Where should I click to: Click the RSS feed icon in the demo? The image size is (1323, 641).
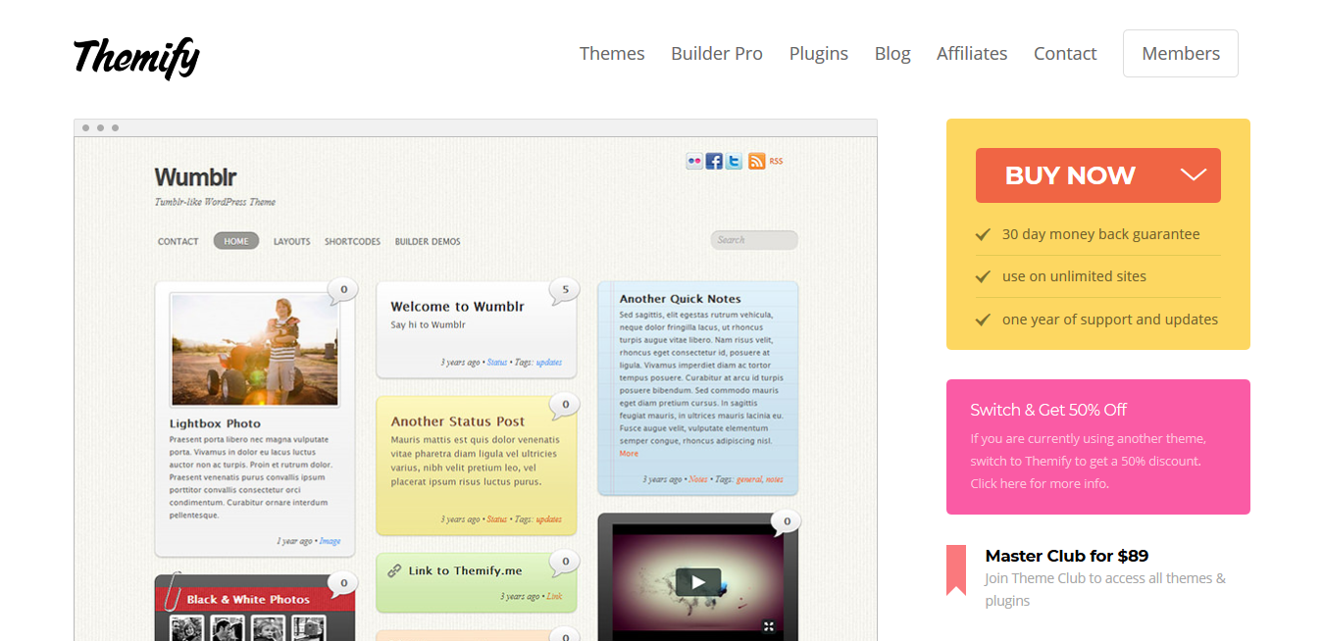point(756,162)
